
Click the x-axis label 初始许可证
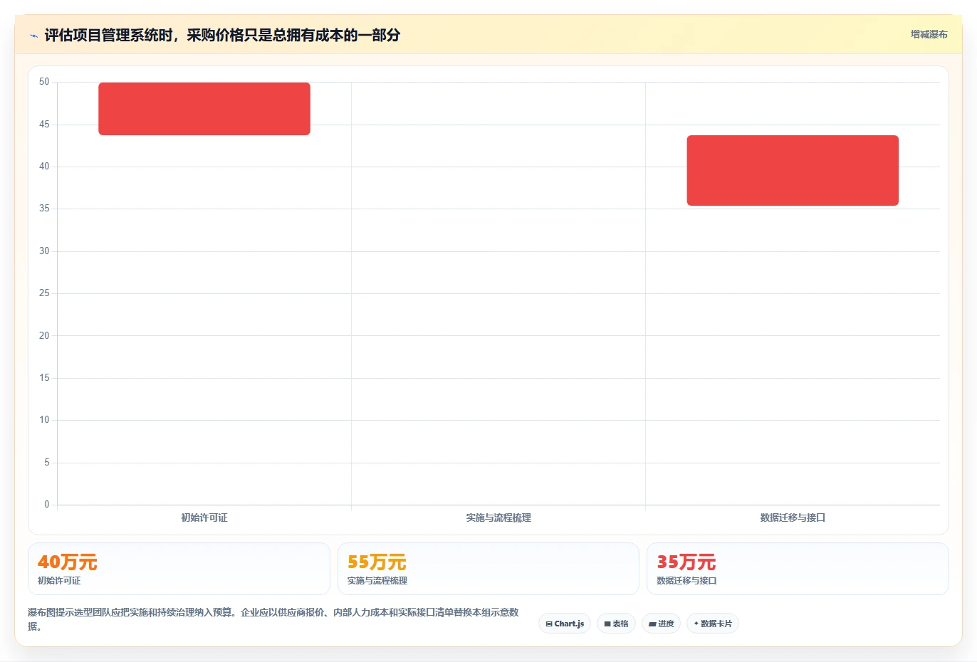coord(204,517)
